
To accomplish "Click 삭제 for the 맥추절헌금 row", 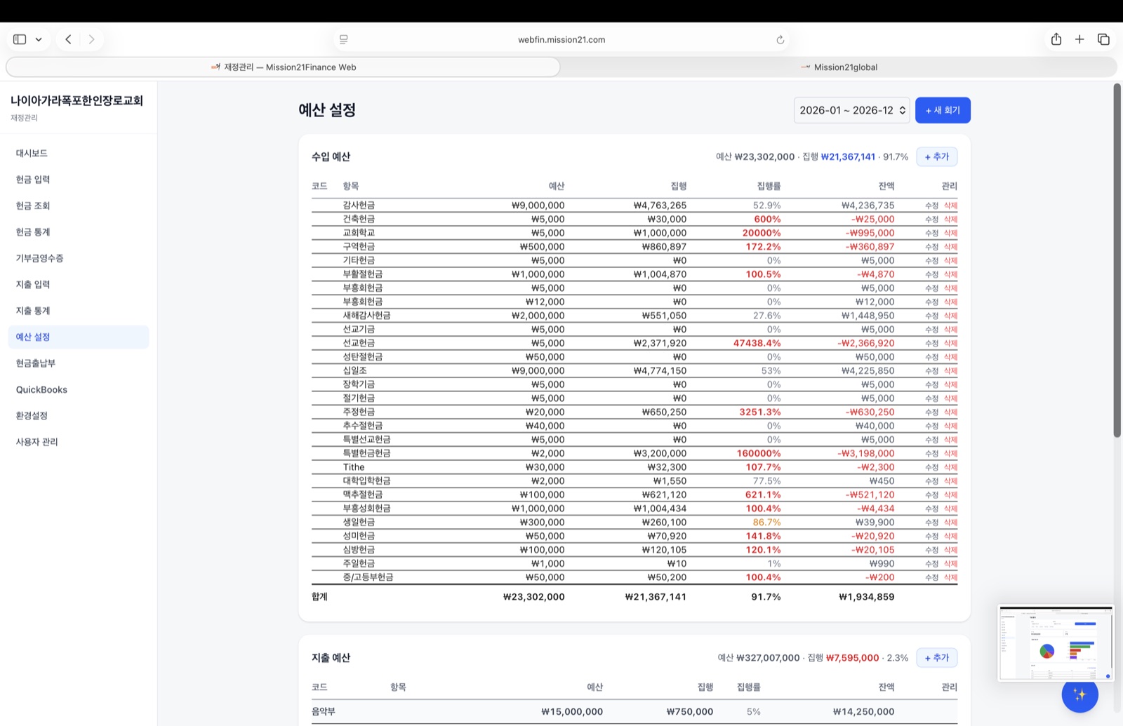I will point(950,495).
